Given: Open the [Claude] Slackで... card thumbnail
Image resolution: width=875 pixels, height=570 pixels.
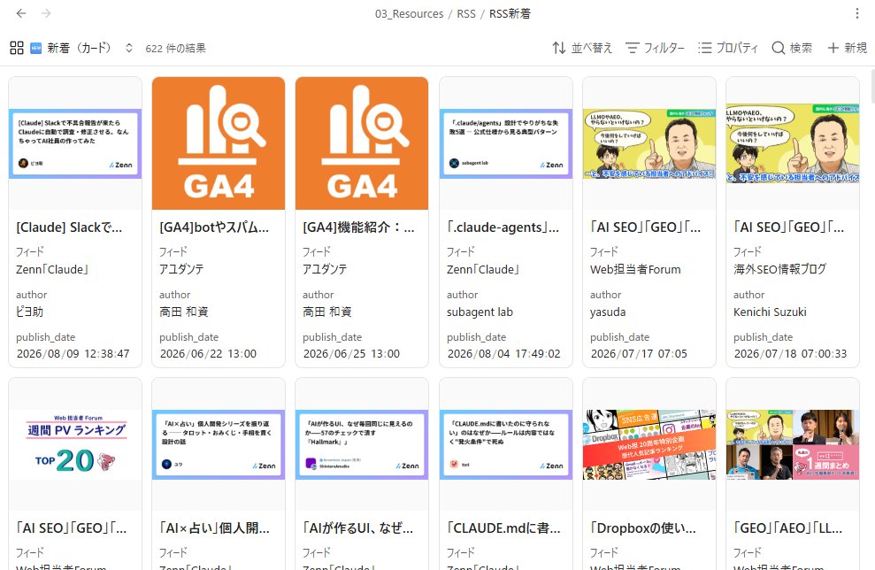Looking at the screenshot, I should 75,143.
